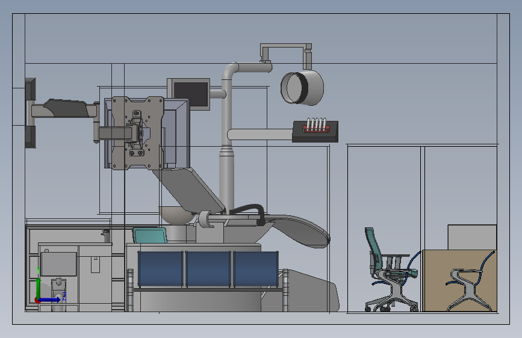The height and width of the screenshot is (338, 522).
Task: Select the round dental operating lamp head
Action: (x=302, y=88)
